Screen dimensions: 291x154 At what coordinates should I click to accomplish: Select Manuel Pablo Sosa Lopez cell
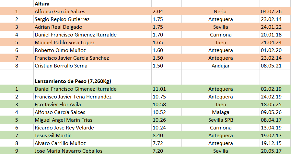coord(92,42)
